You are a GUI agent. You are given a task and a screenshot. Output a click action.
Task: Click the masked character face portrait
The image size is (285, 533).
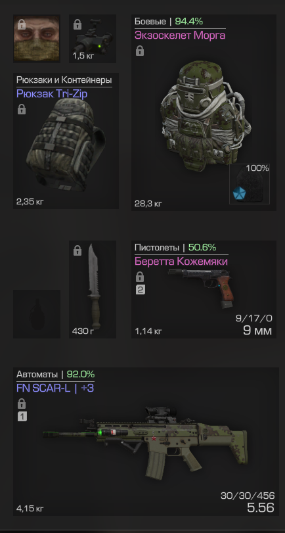pos(37,39)
